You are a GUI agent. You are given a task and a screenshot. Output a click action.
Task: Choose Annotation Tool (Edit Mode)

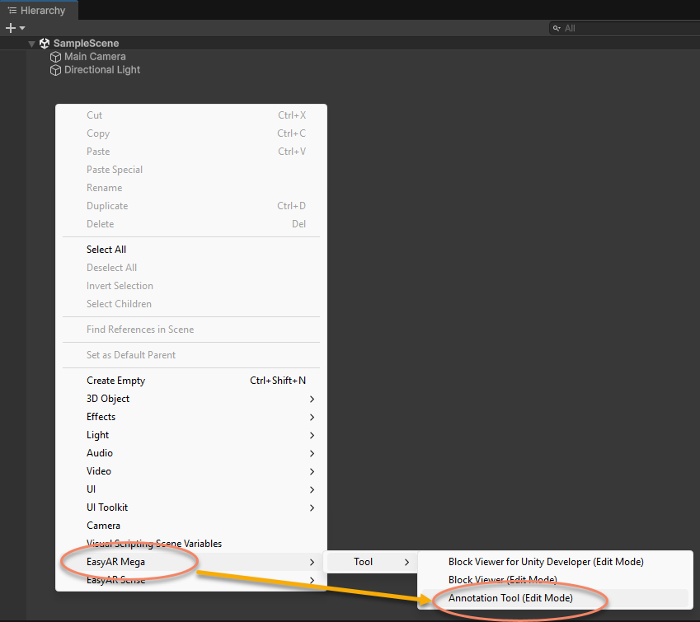point(510,598)
